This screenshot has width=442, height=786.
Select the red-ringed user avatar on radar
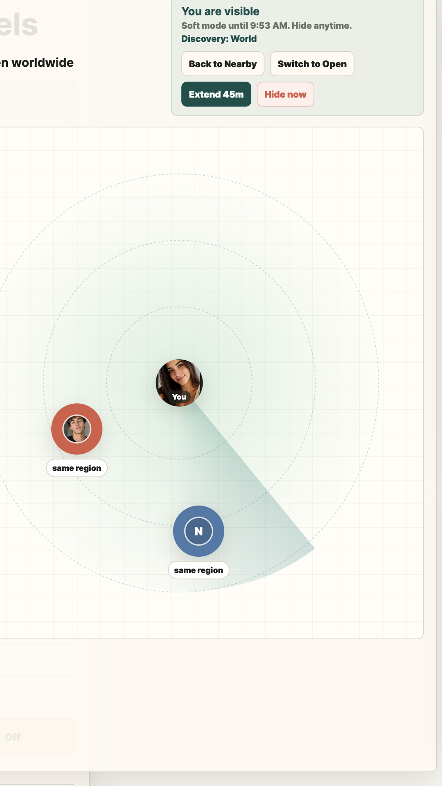tap(77, 429)
